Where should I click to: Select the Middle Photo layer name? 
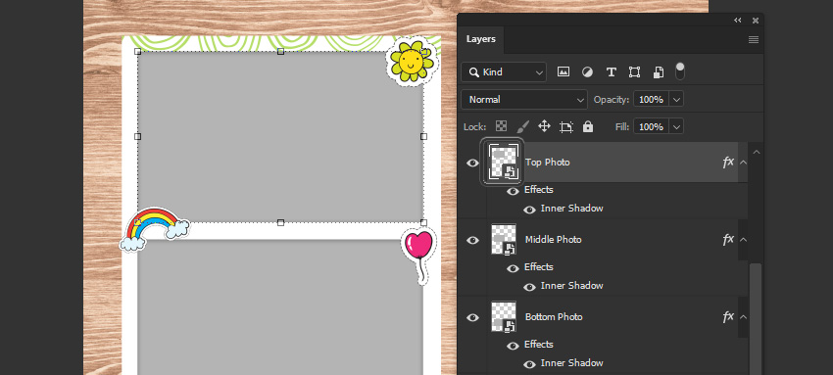pyautogui.click(x=553, y=240)
